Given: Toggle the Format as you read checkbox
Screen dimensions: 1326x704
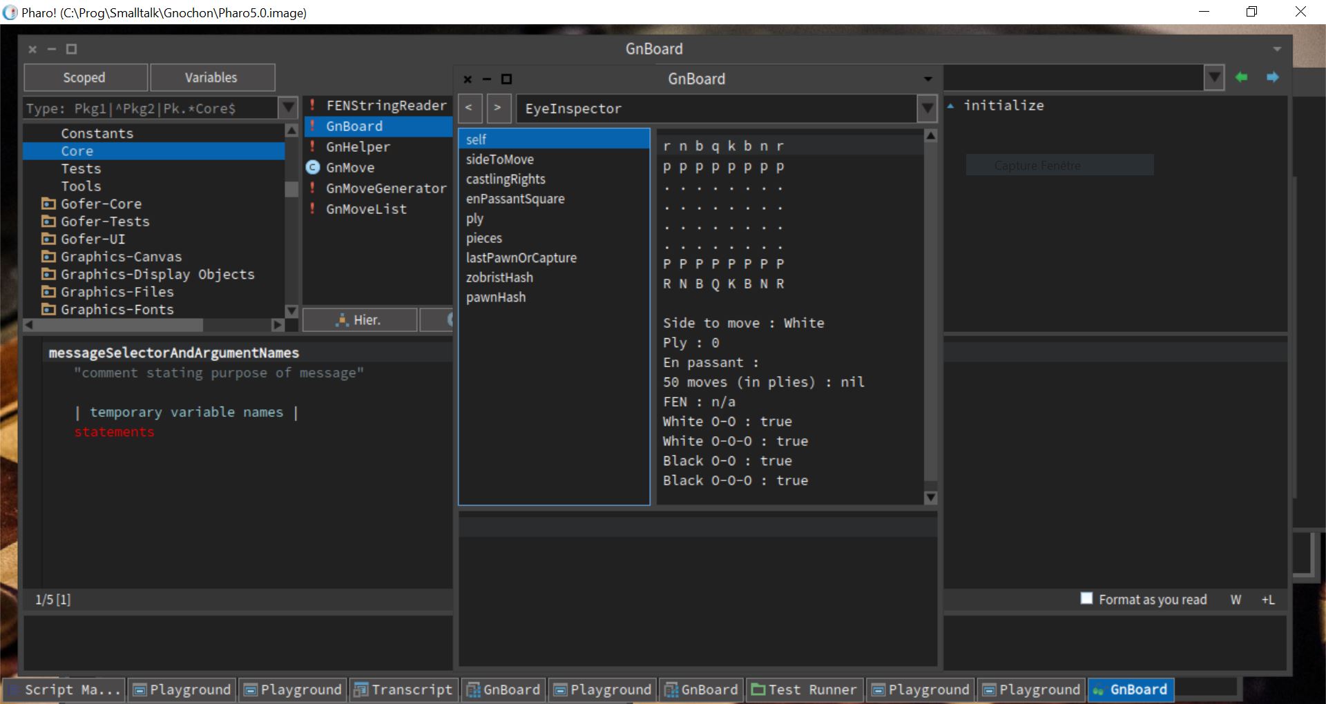Looking at the screenshot, I should click(x=1086, y=598).
